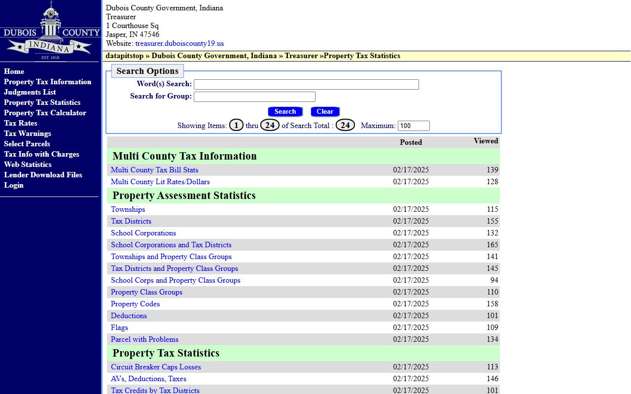This screenshot has height=394, width=631.
Task: Open Tax Warnings page
Action: click(x=27, y=133)
